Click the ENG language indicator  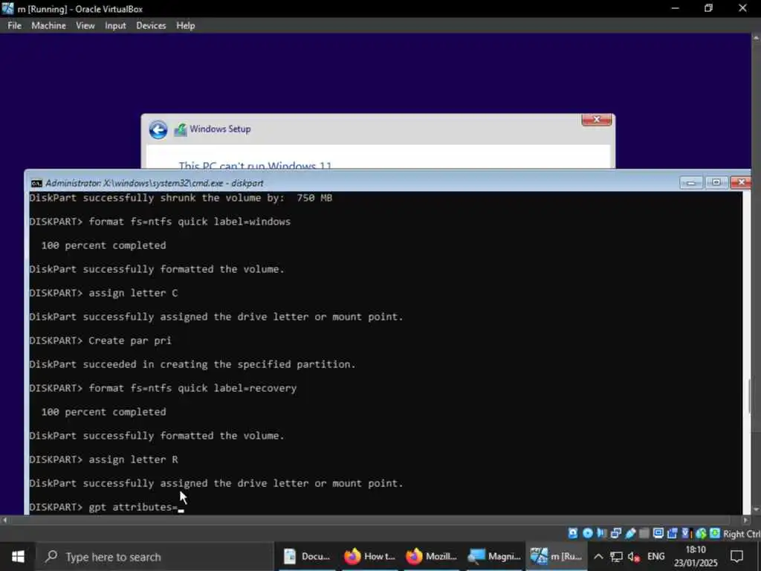655,556
